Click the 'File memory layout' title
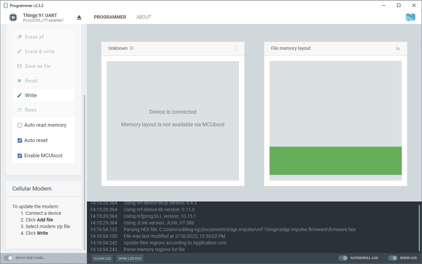This screenshot has height=264, width=422. coord(291,48)
